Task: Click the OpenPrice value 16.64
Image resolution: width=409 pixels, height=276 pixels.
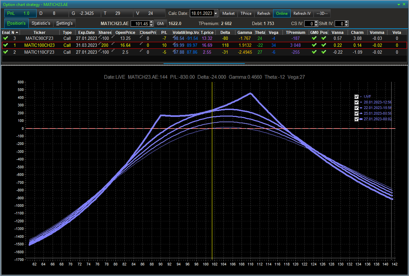Action: point(125,45)
